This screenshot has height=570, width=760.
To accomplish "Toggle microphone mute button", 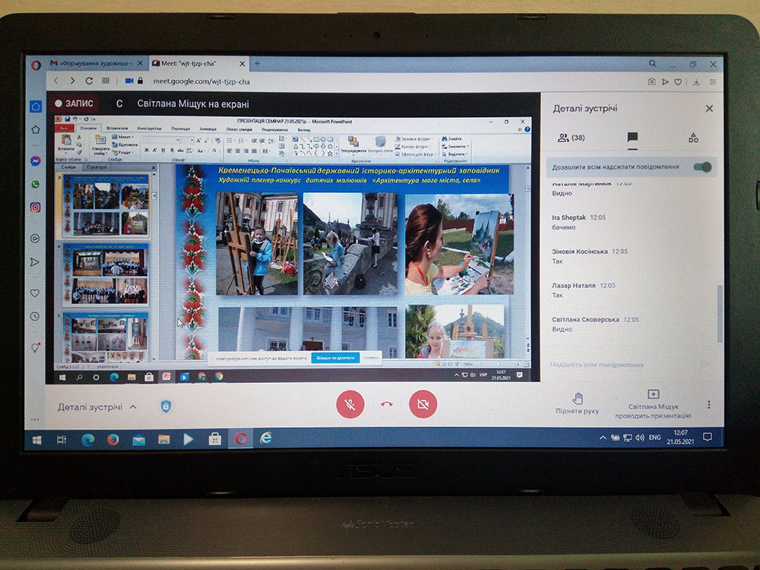I will point(350,404).
